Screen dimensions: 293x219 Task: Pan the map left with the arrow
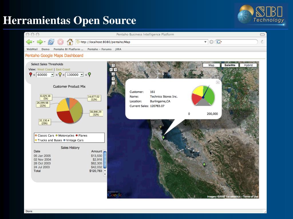click(111, 70)
